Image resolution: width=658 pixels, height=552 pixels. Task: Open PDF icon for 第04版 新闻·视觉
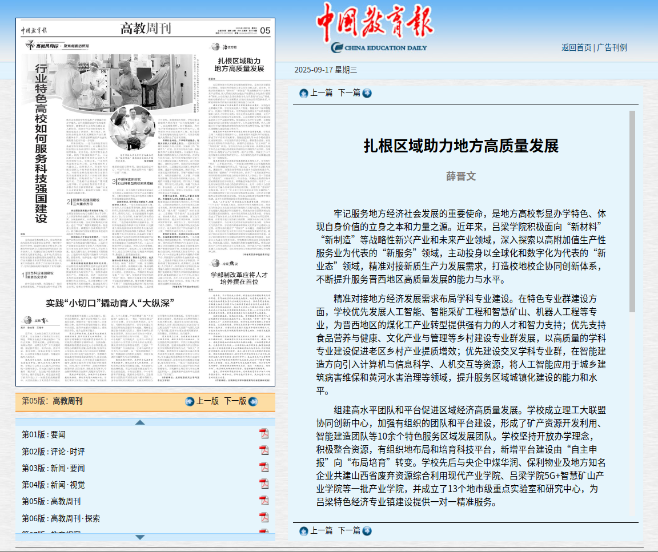tap(264, 484)
